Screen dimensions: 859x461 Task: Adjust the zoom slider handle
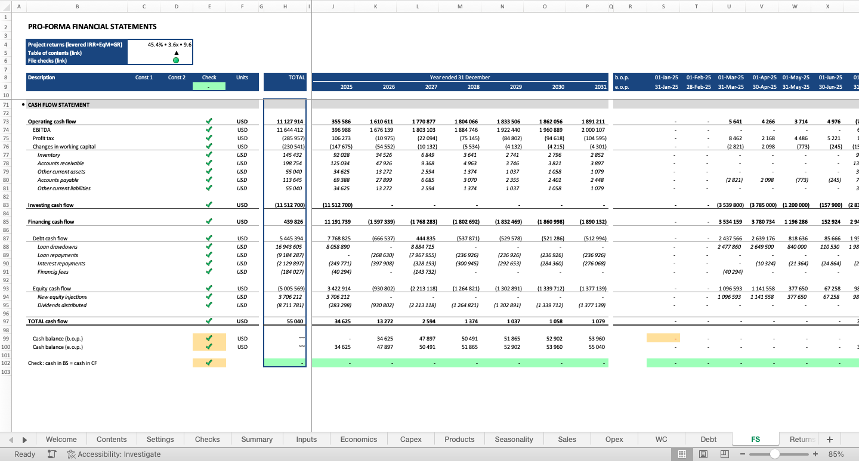[x=774, y=454]
